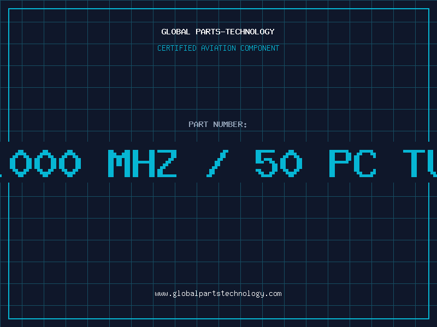
Task: Click the word GLOBAL in the header
Action: (x=175, y=32)
